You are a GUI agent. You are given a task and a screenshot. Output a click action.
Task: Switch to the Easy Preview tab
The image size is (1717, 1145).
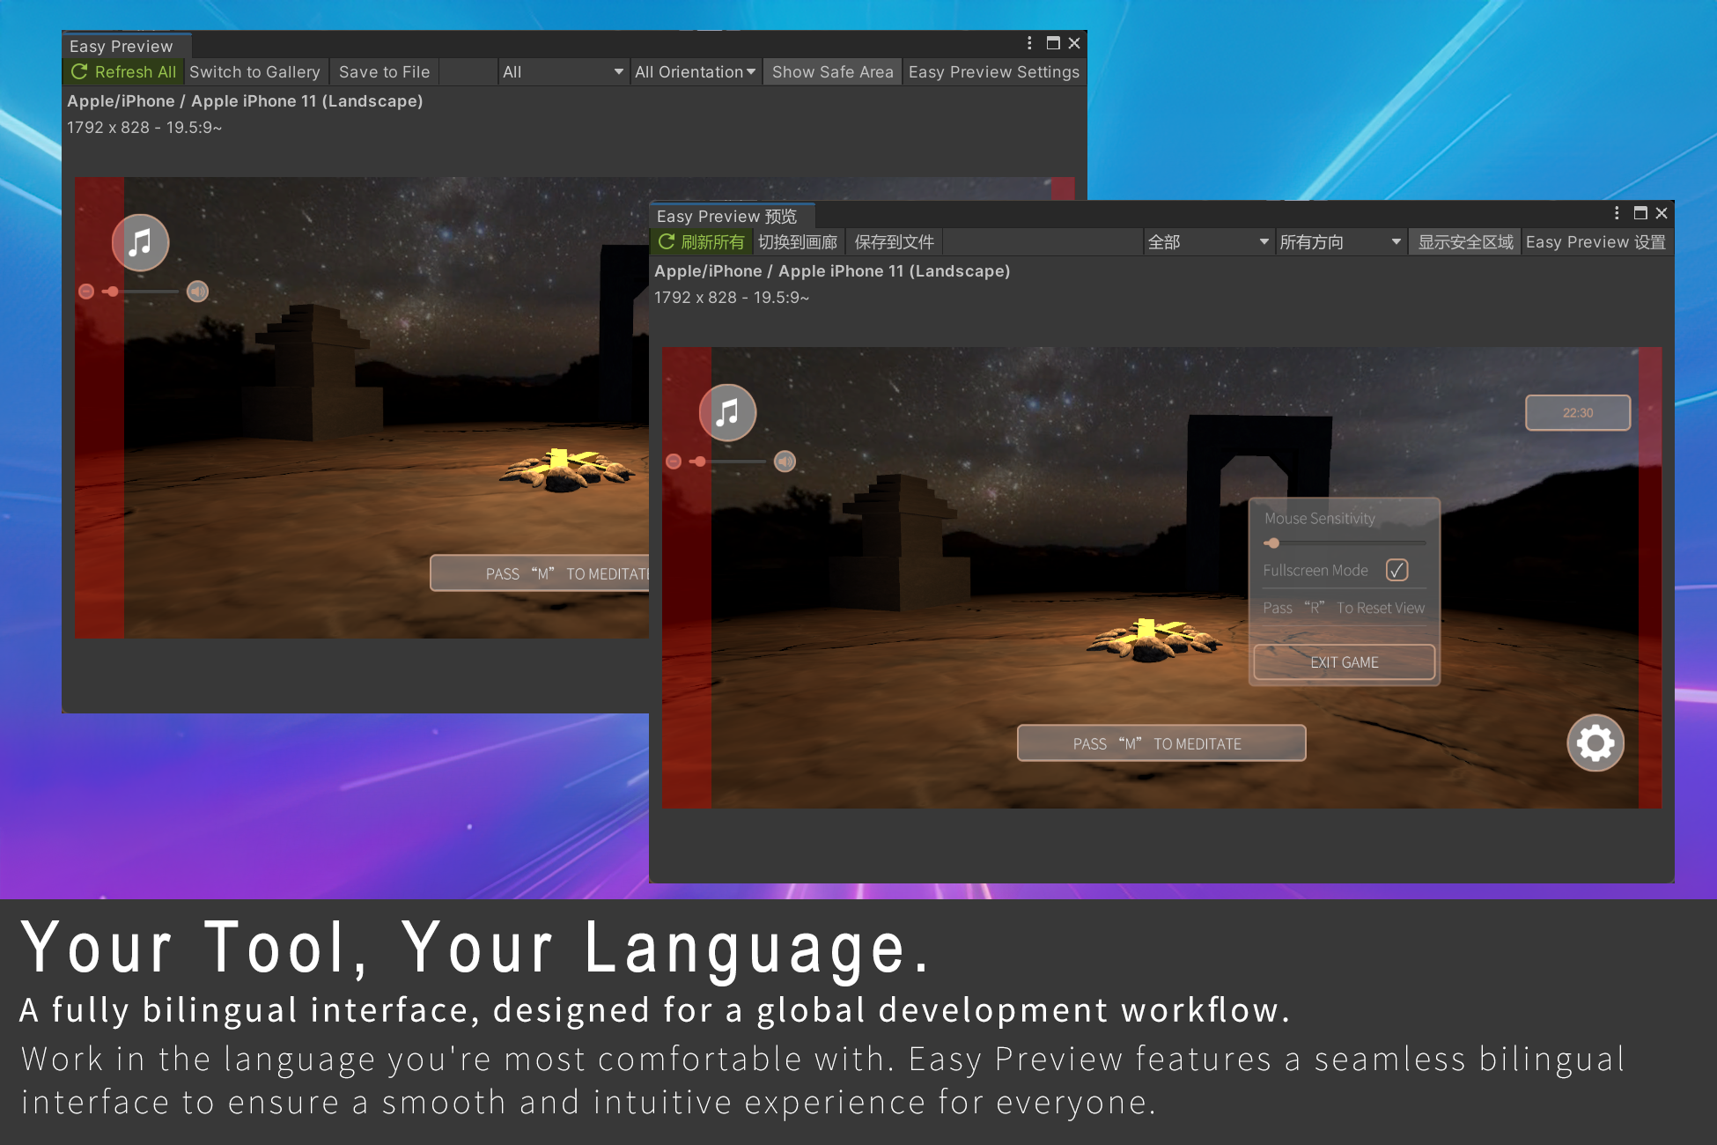pos(121,46)
